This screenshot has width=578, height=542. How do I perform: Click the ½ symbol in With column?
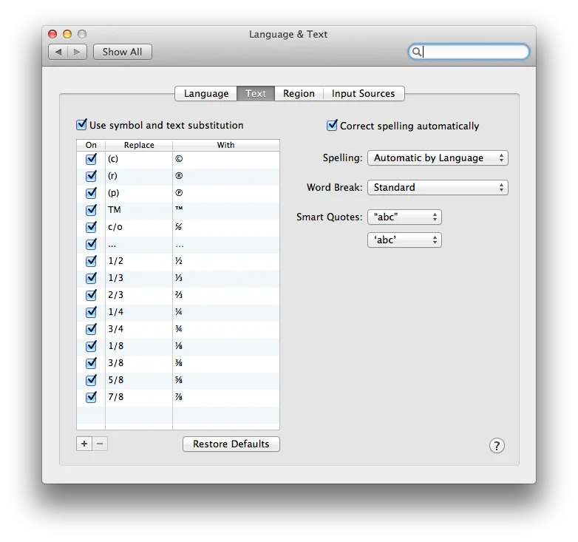point(179,261)
